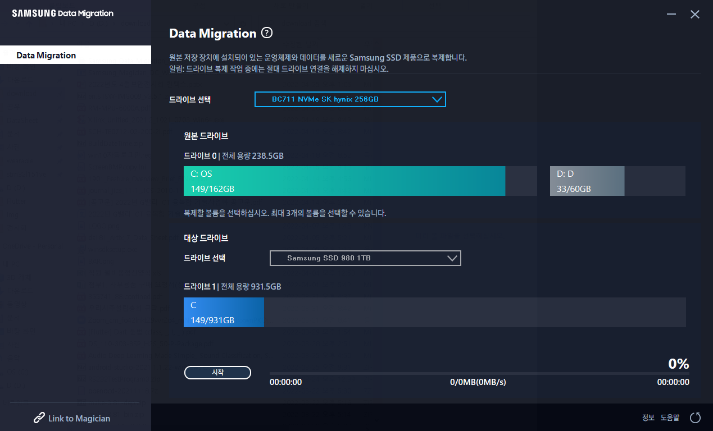Open the 도움말 help link

(x=670, y=418)
